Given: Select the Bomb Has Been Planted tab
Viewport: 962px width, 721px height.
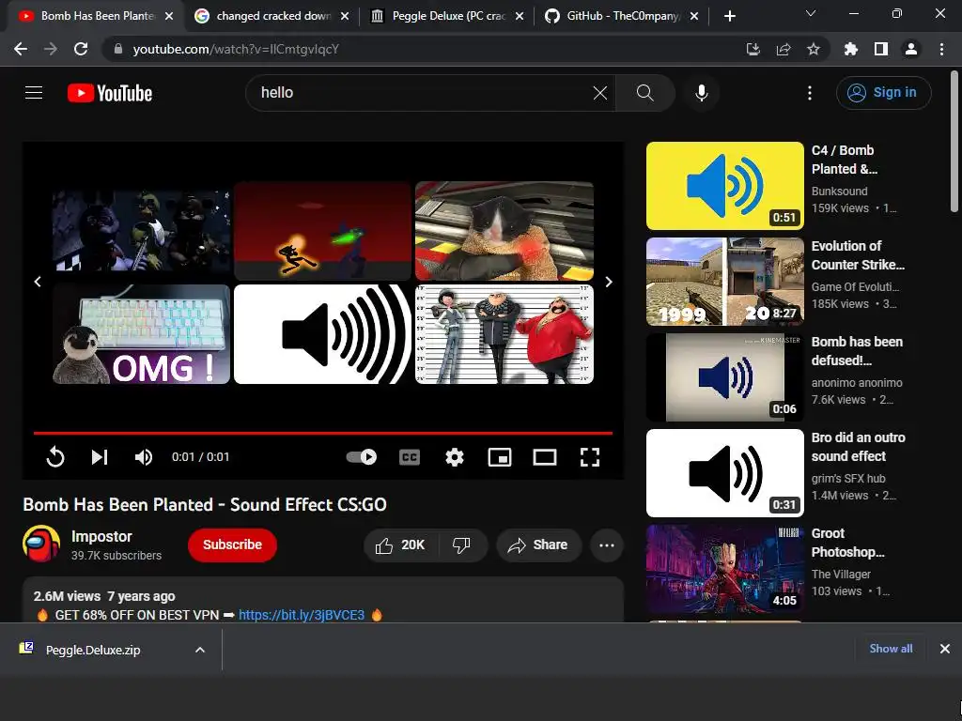Looking at the screenshot, I should (96, 16).
